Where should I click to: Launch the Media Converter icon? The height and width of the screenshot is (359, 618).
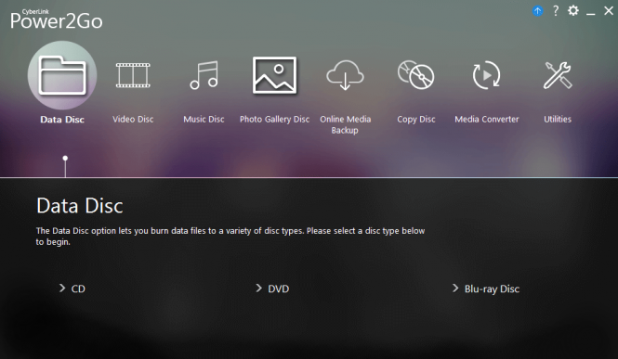pyautogui.click(x=486, y=75)
